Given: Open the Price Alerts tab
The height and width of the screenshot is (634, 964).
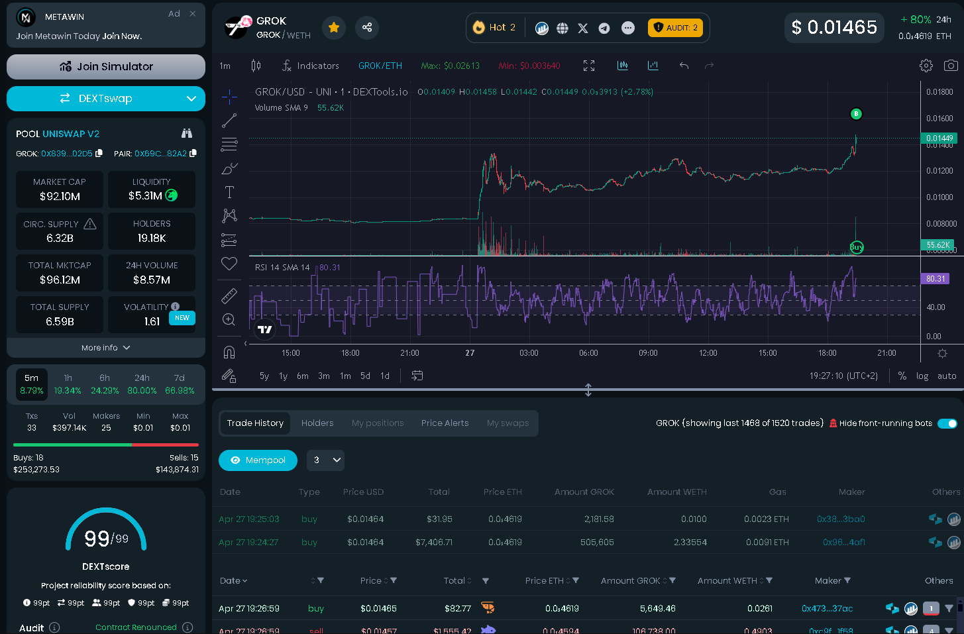Looking at the screenshot, I should 445,423.
